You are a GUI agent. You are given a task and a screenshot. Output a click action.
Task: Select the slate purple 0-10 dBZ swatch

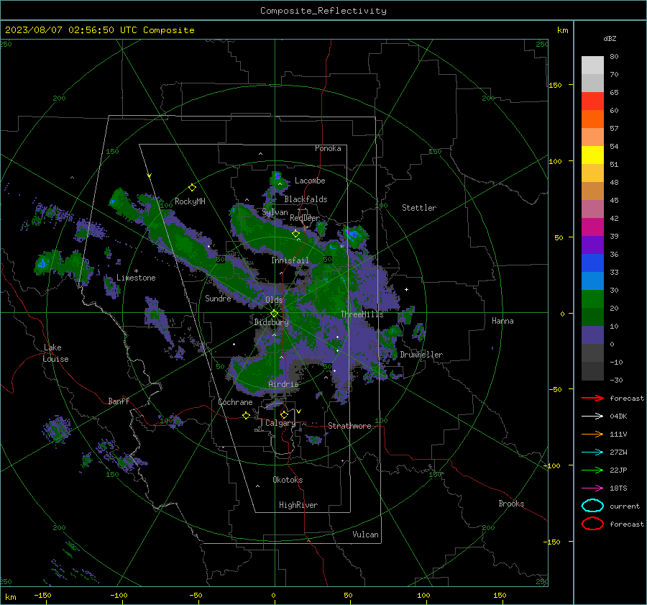coord(592,335)
